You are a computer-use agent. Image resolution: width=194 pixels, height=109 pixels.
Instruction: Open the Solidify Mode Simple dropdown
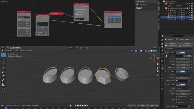[x=183, y=88]
